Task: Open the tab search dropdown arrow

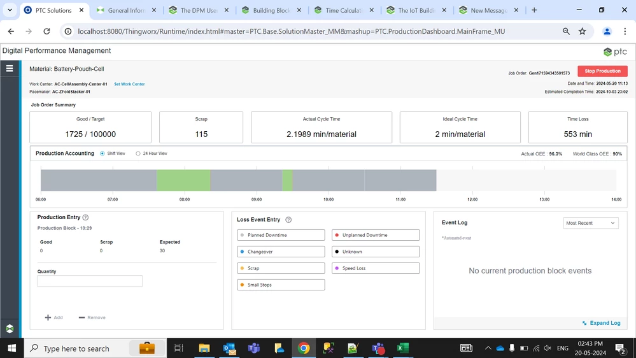Action: tap(10, 10)
